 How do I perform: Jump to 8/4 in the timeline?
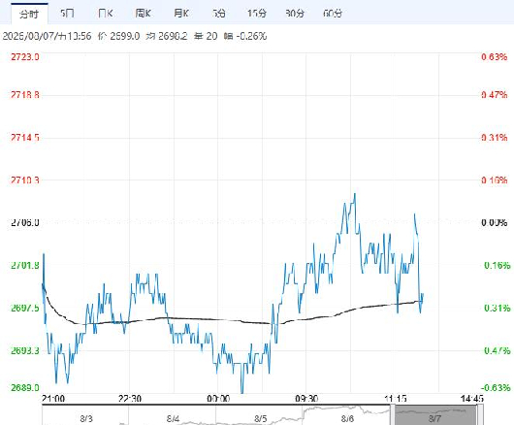pyautogui.click(x=173, y=419)
